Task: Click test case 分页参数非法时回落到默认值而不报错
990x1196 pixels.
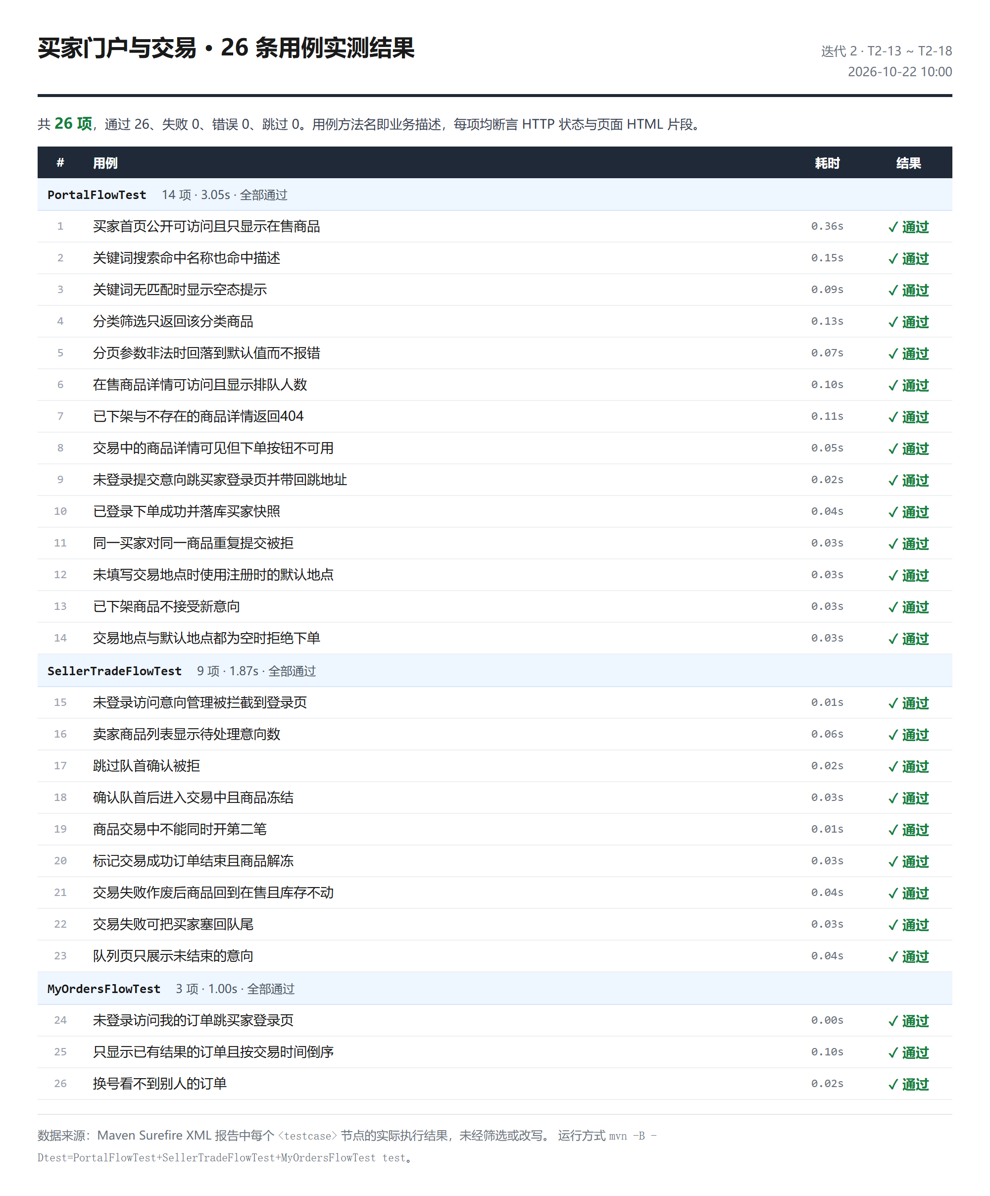Action: pyautogui.click(x=206, y=353)
